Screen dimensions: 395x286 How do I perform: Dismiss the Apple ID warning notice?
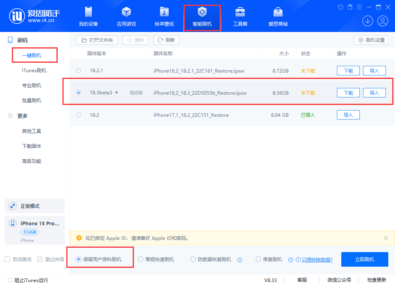pyautogui.click(x=386, y=238)
